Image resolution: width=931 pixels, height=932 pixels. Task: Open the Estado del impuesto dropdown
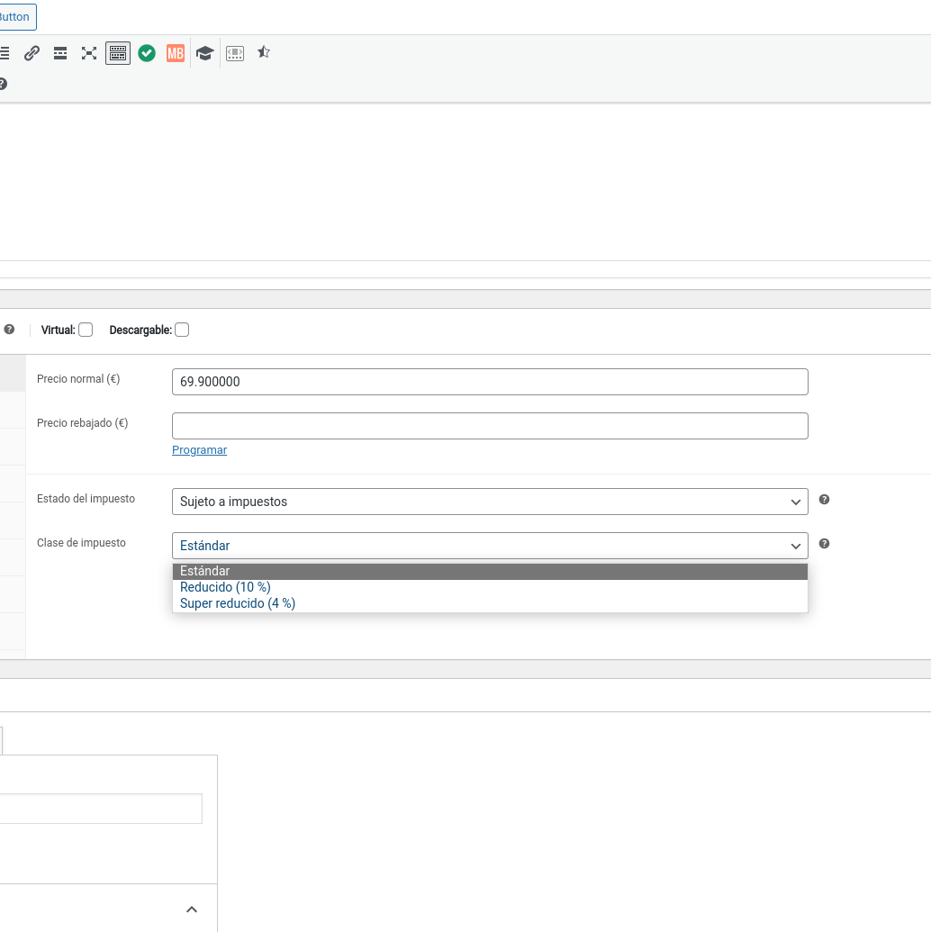click(489, 502)
